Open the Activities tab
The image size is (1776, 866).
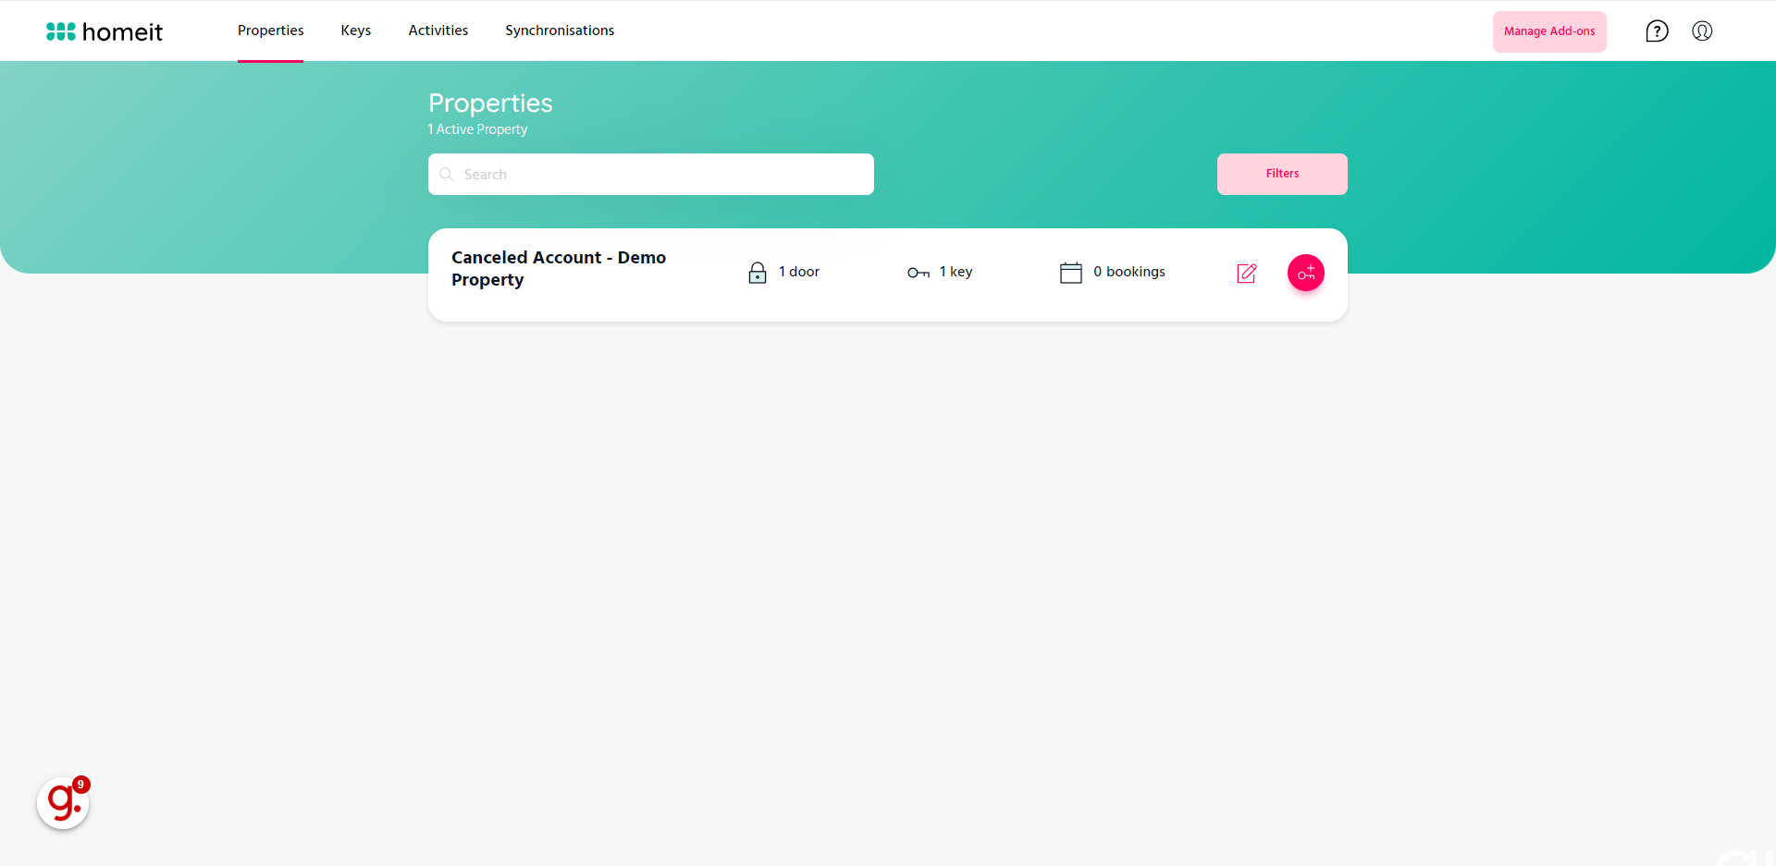tap(438, 30)
